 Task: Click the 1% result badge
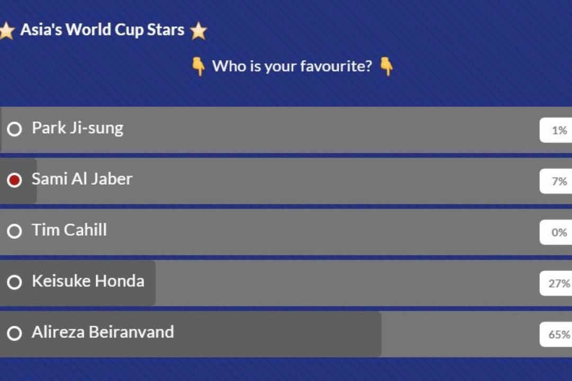(556, 130)
